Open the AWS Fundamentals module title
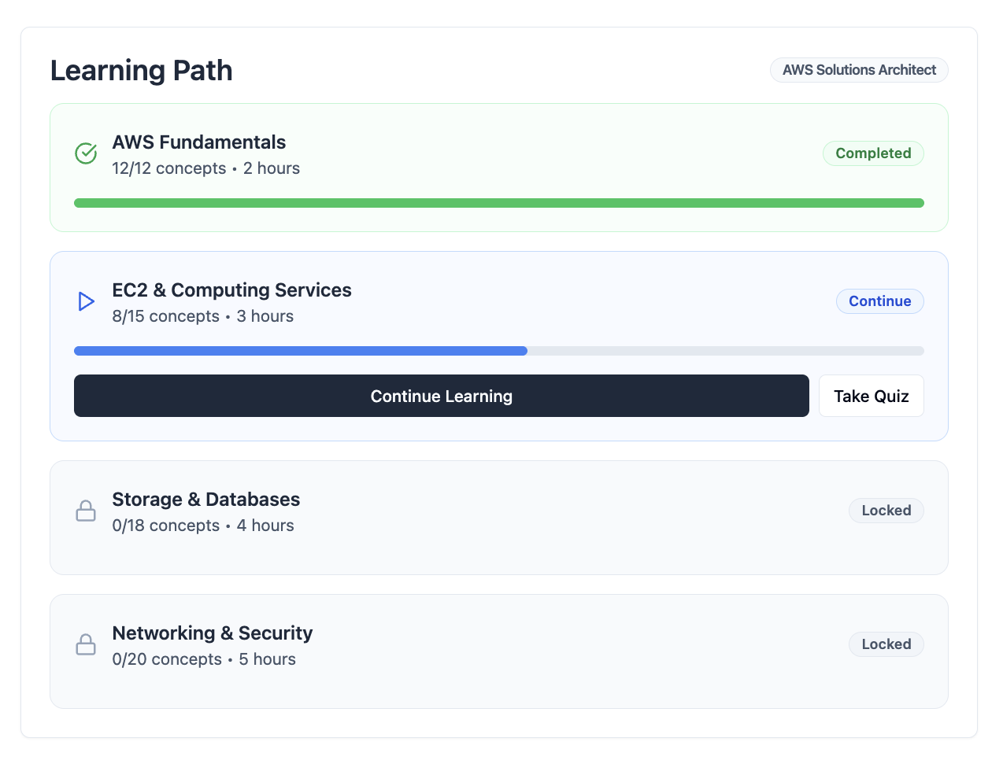This screenshot has height=760, width=1003. [x=198, y=142]
